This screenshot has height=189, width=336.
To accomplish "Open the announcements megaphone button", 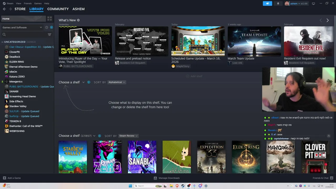I will [x=267, y=3].
